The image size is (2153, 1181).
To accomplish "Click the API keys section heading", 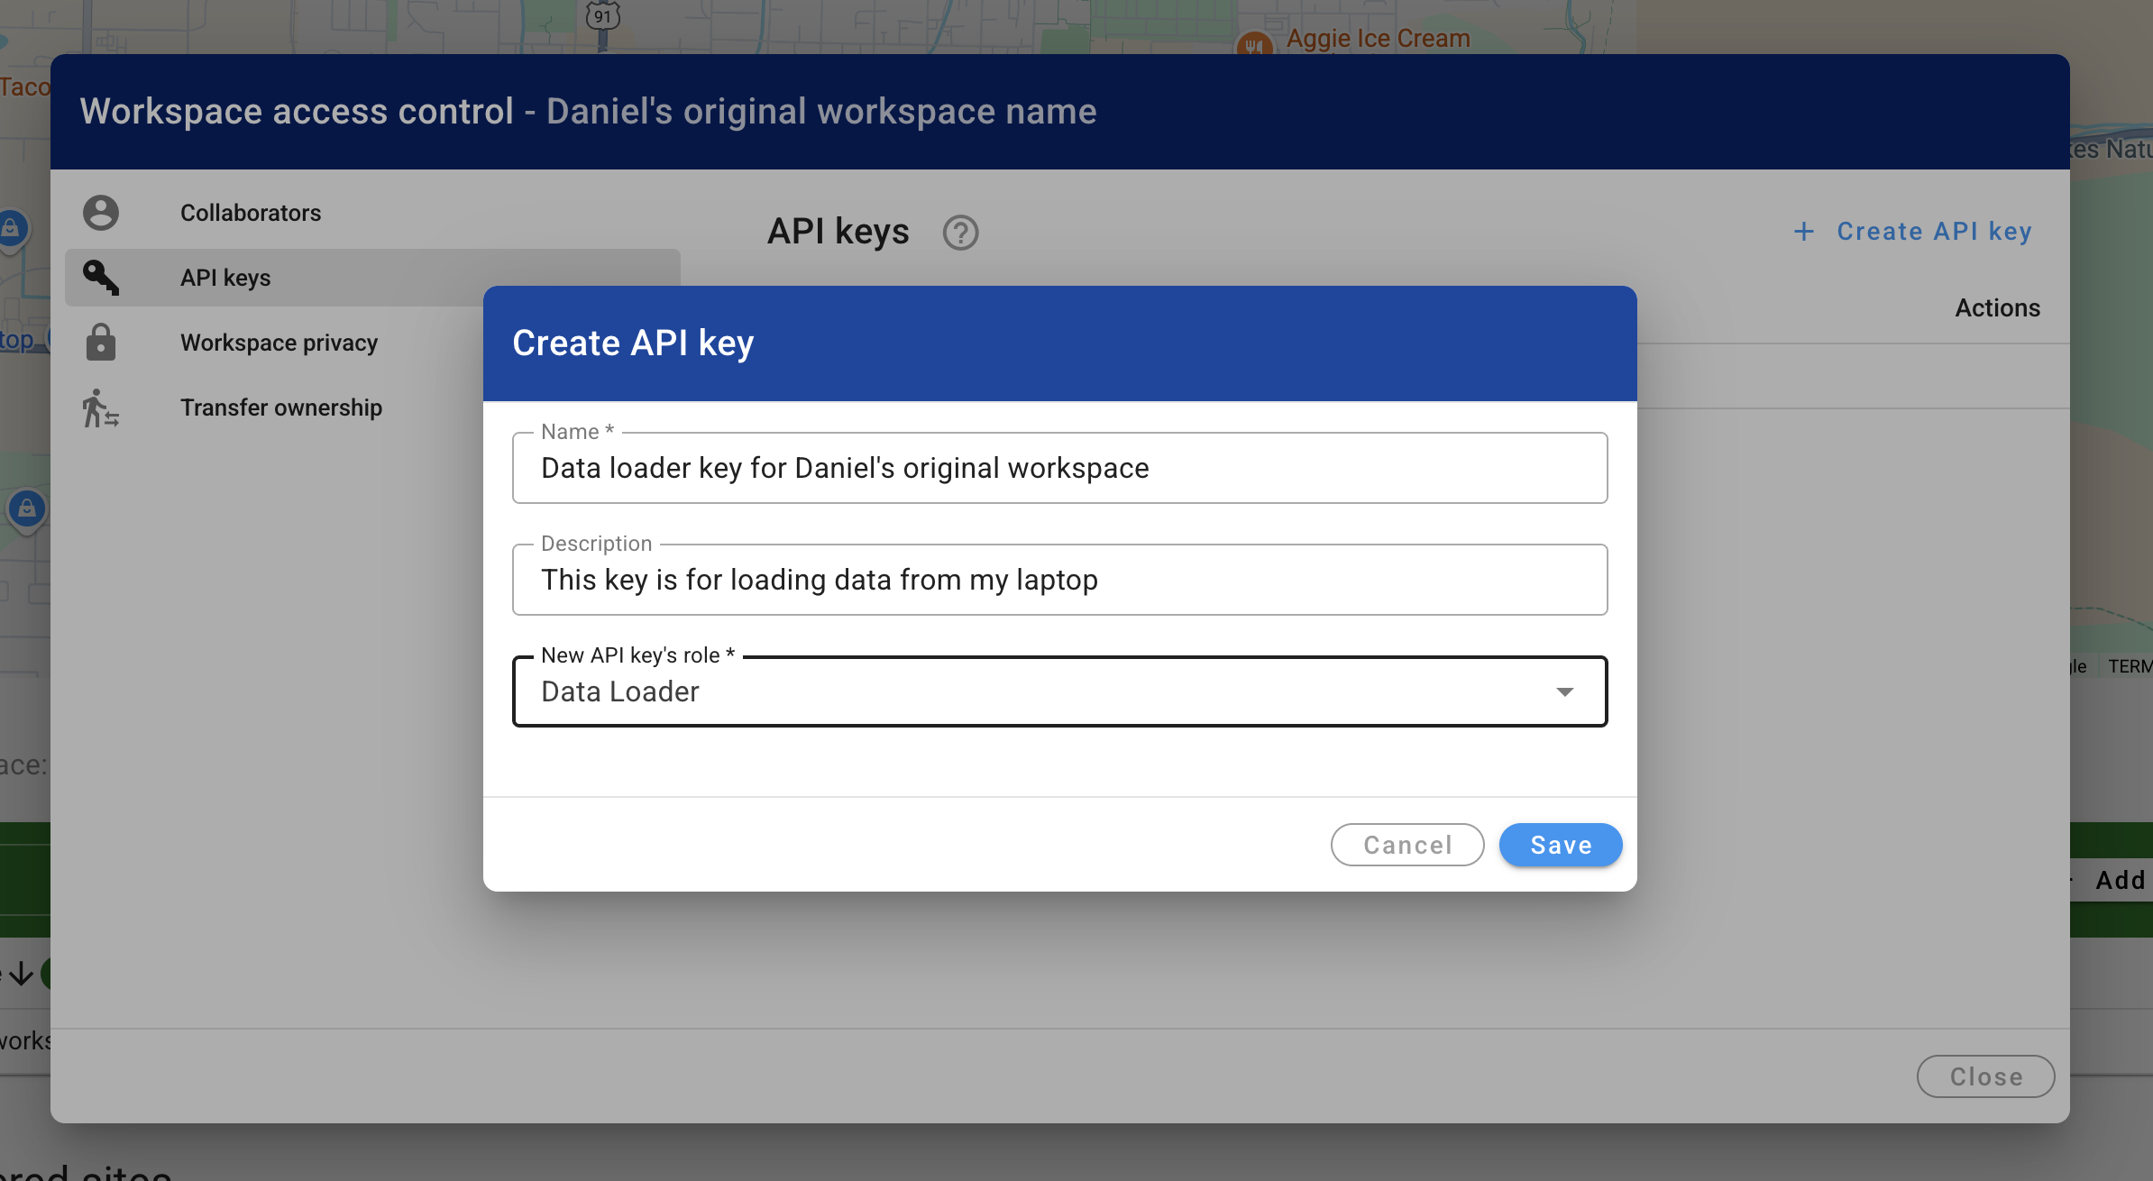I will coord(838,232).
